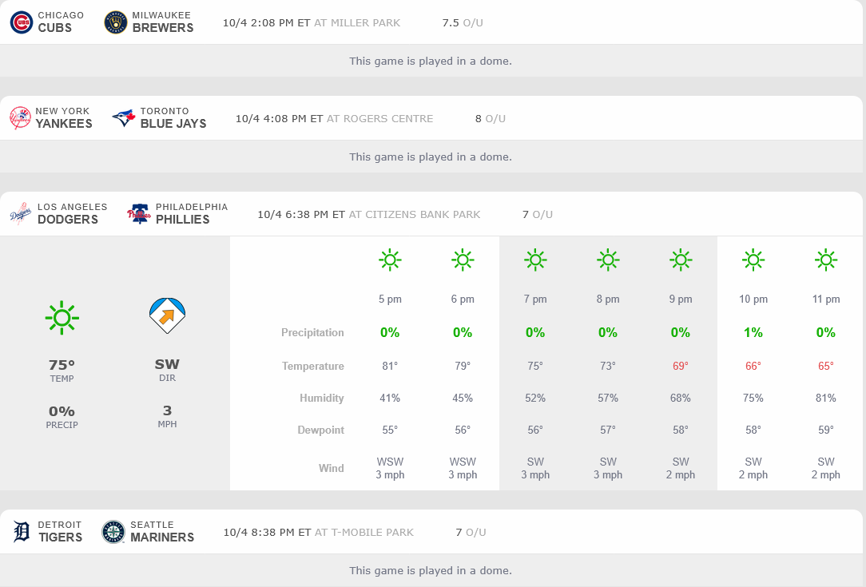Click the Los Angeles Dodgers logo
Viewport: 866px width, 587px height.
point(21,214)
